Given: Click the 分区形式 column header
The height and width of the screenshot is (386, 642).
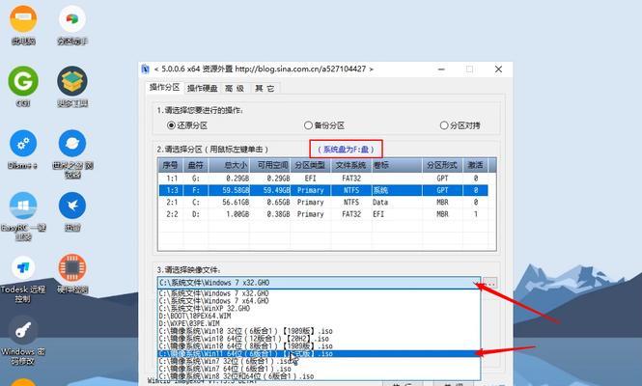Looking at the screenshot, I should 442,165.
